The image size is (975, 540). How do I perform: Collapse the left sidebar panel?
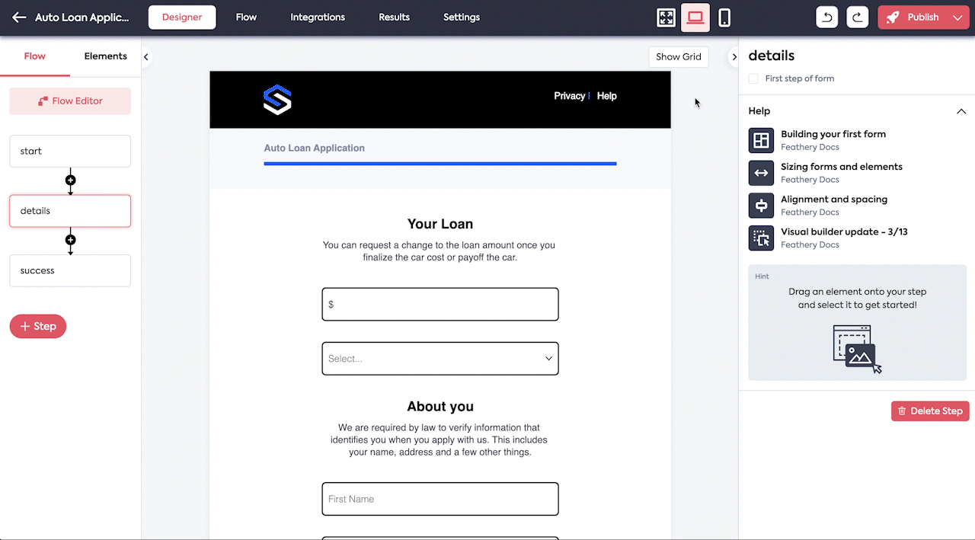coord(146,56)
